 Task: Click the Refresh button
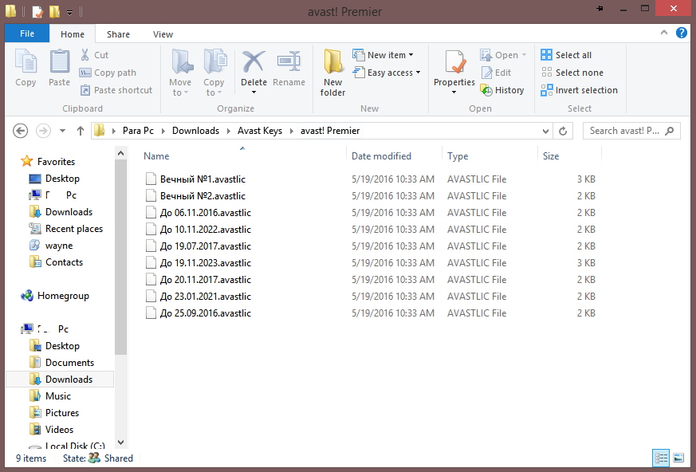(563, 132)
